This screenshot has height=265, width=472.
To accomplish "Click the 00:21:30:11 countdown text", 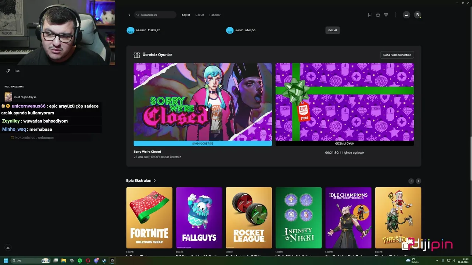I will coord(345,152).
